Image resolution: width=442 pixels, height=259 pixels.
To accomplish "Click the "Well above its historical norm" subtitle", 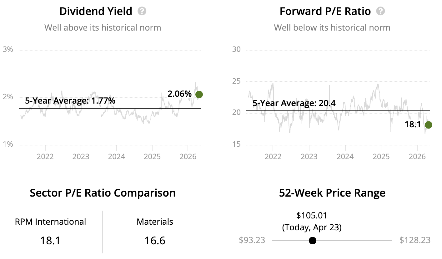I will tap(103, 27).
